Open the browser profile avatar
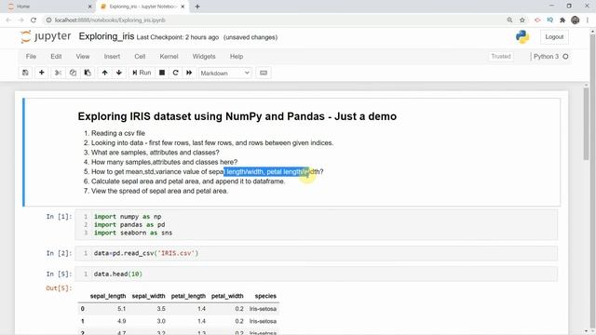Viewport: 596px width, 335px height. (576, 20)
